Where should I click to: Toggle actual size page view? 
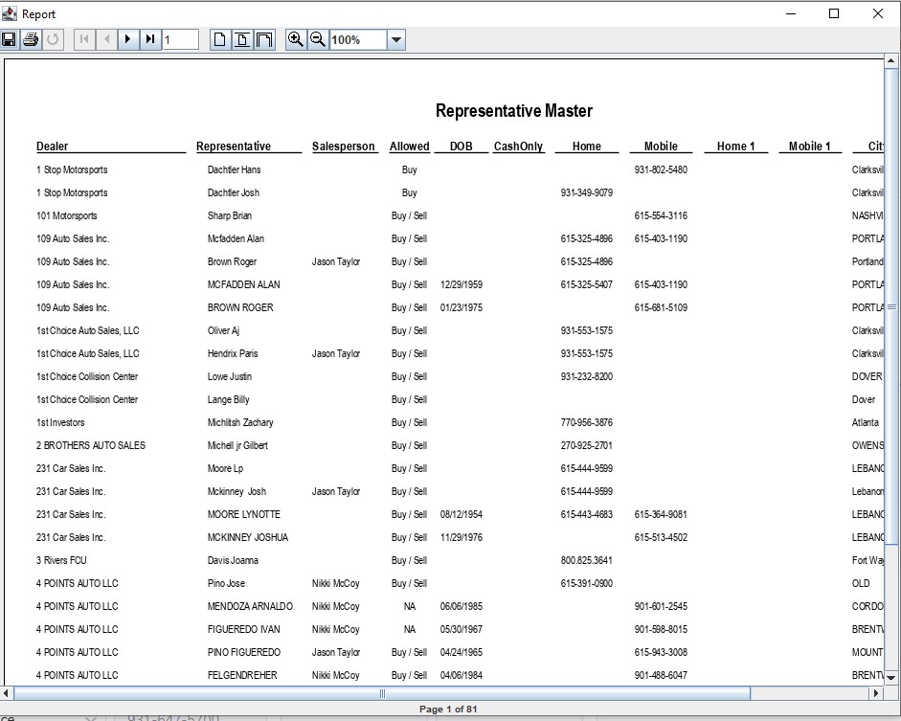[x=220, y=39]
